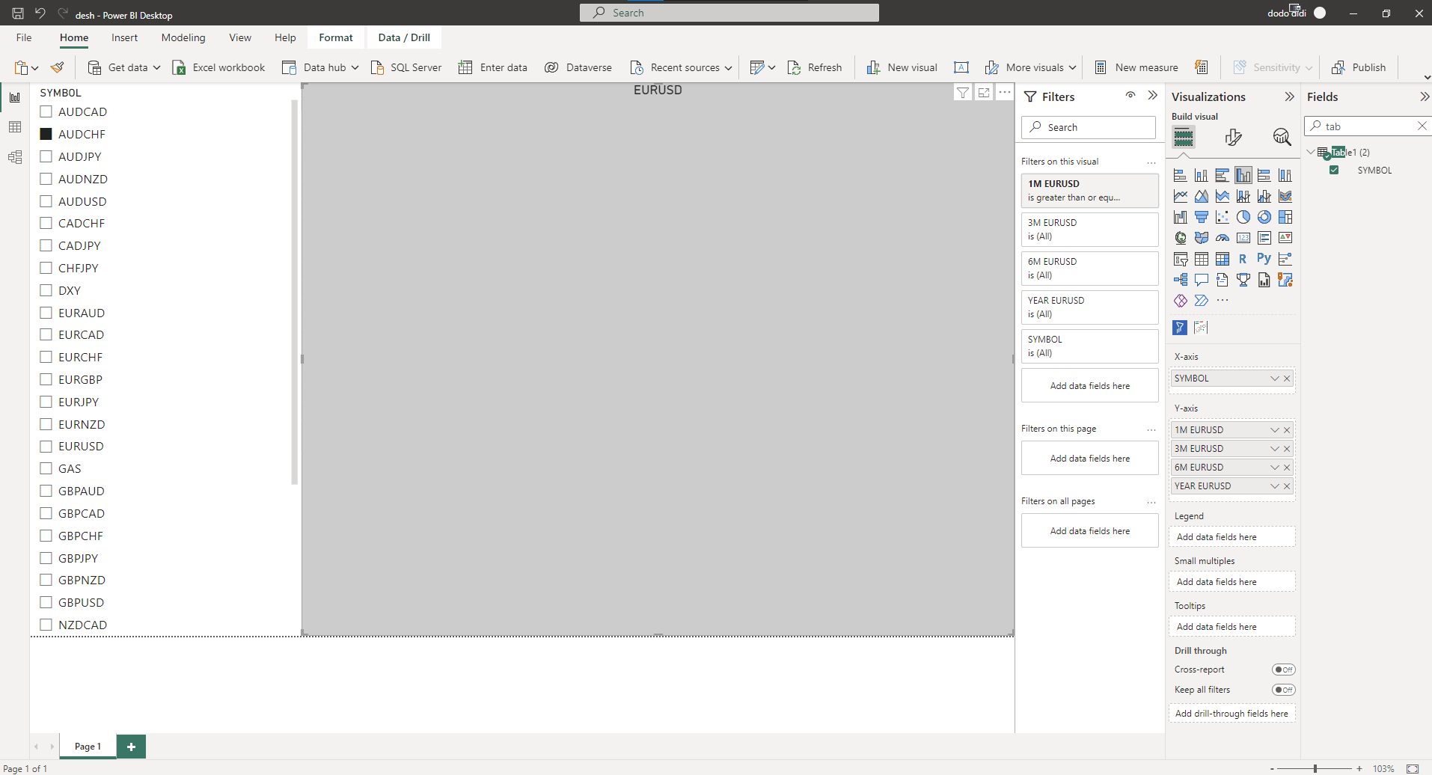Check the EURUSD symbol checkbox

(x=46, y=446)
